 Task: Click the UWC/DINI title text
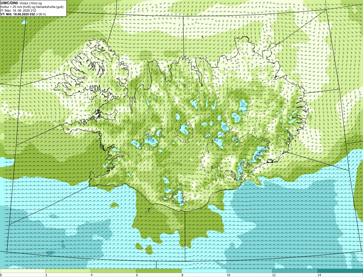coord(9,3)
